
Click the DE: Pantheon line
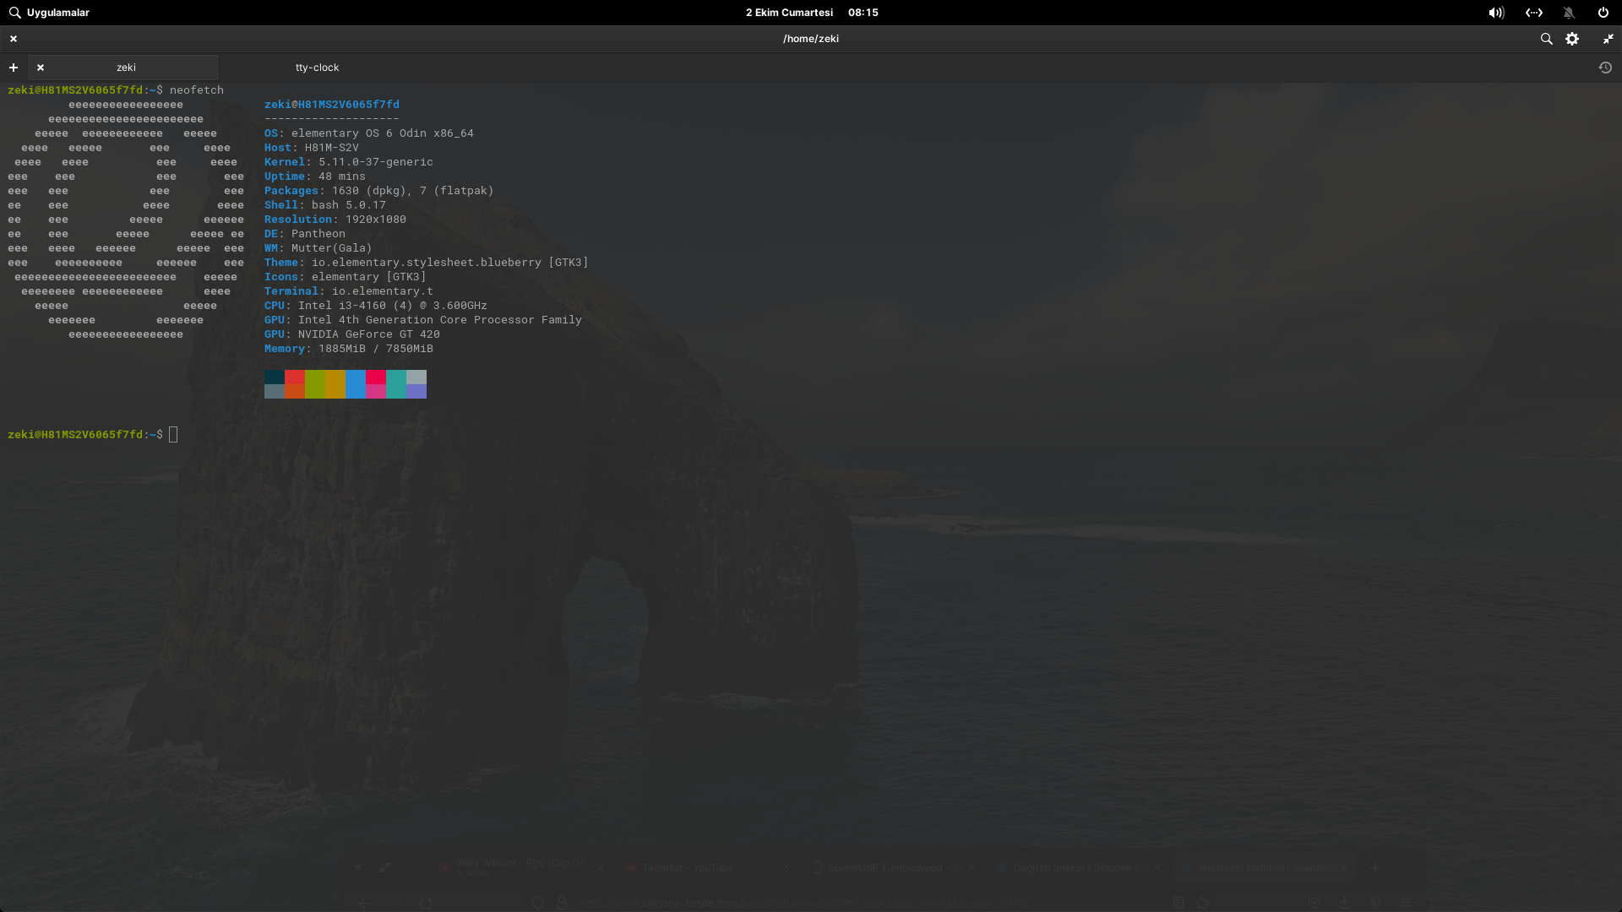tap(305, 234)
